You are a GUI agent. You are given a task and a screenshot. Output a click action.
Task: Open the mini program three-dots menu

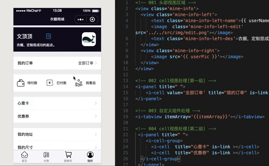(x=81, y=20)
